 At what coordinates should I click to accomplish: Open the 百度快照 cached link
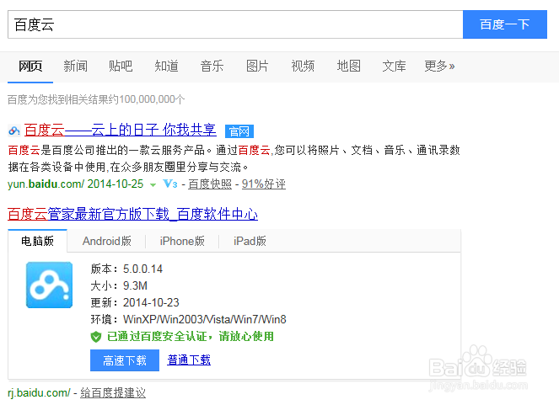[x=210, y=184]
